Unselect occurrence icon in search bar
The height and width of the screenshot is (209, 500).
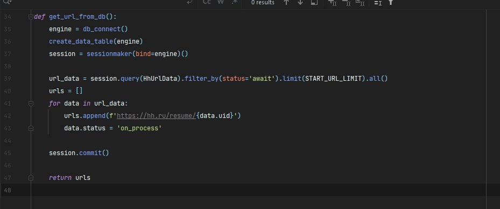(347, 3)
